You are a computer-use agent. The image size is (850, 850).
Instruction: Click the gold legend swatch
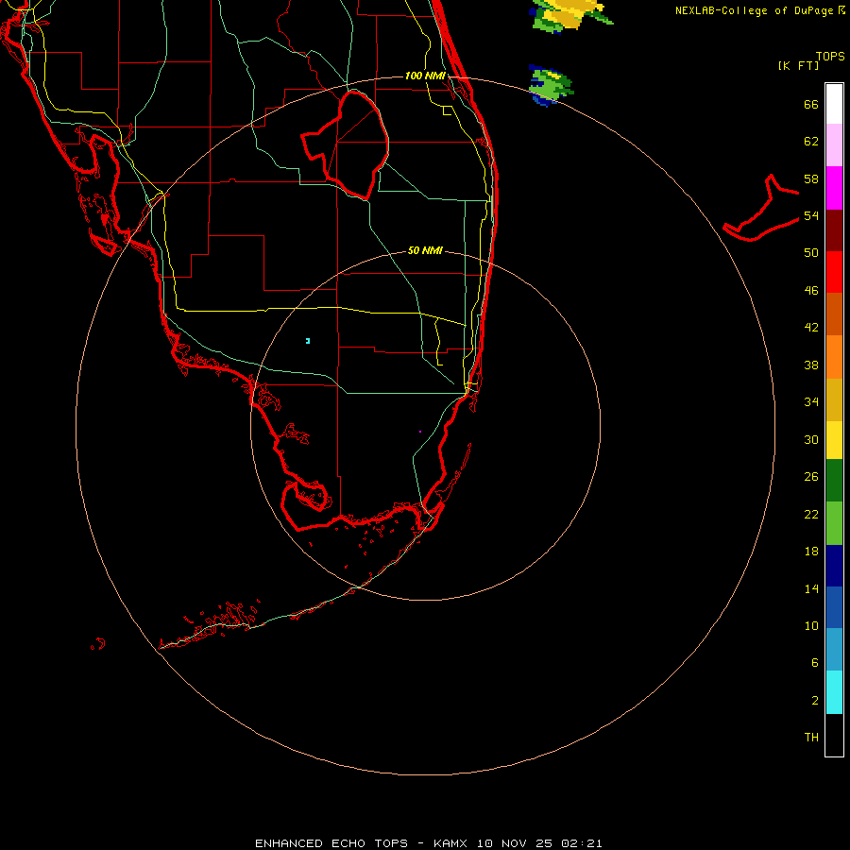pos(834,399)
